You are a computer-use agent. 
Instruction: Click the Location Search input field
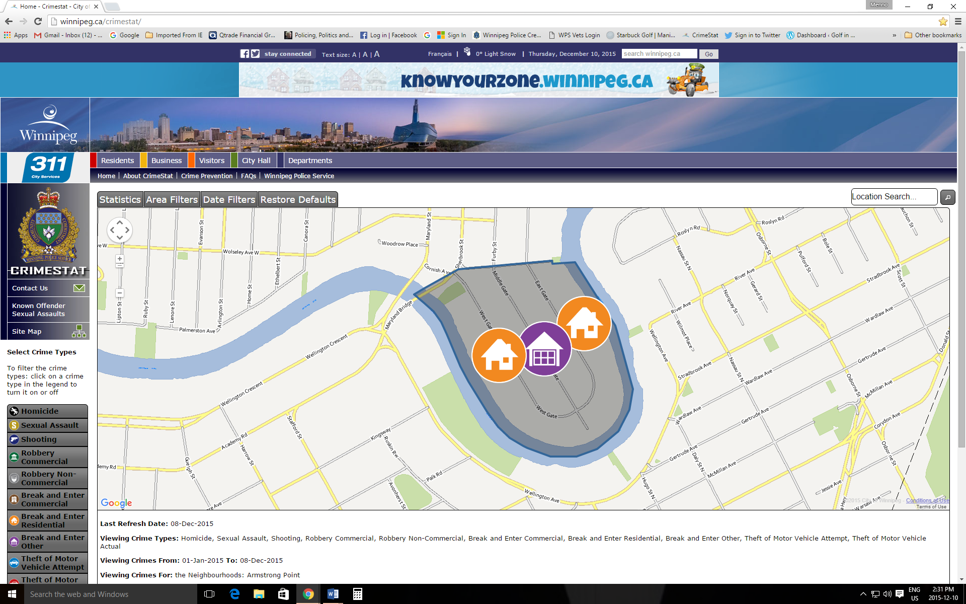893,197
